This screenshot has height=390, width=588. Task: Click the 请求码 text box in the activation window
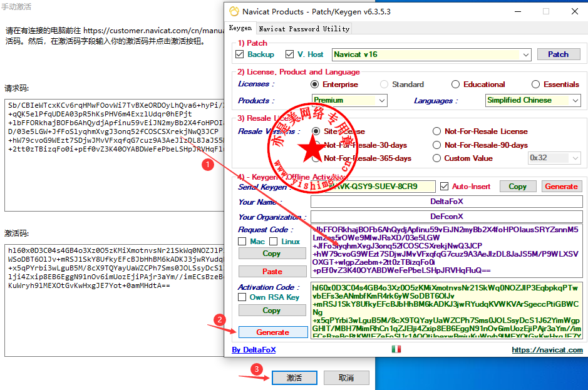click(x=115, y=155)
